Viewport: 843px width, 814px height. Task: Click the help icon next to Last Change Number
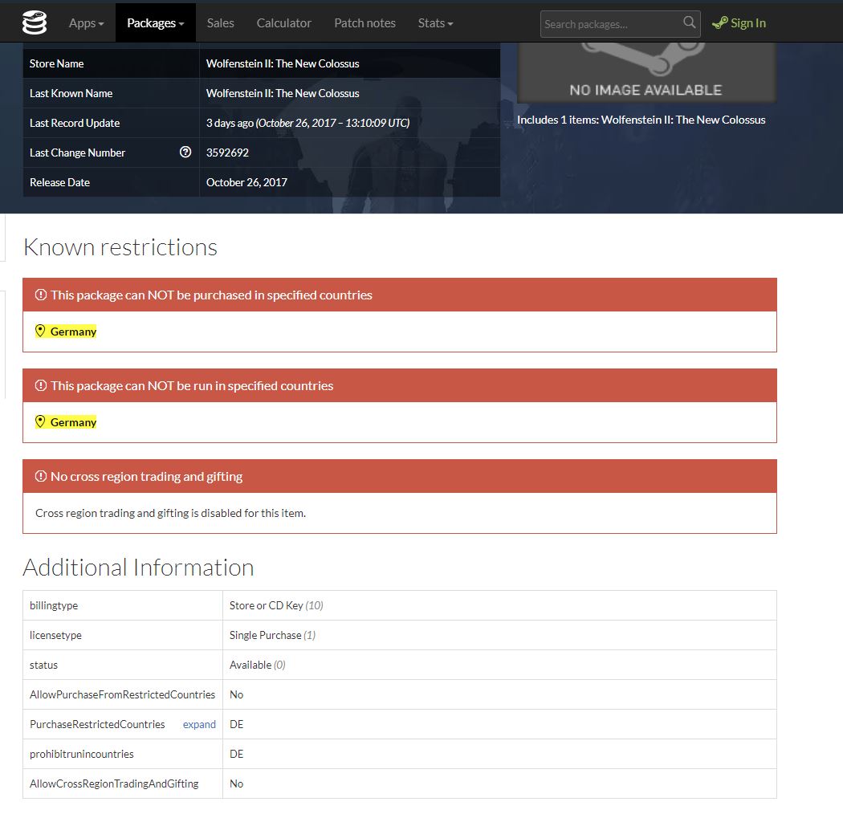click(x=185, y=153)
